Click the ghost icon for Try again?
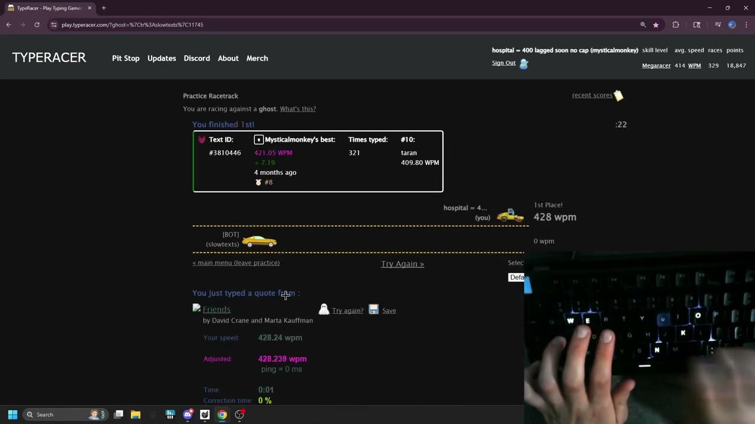The height and width of the screenshot is (424, 755). click(x=323, y=309)
